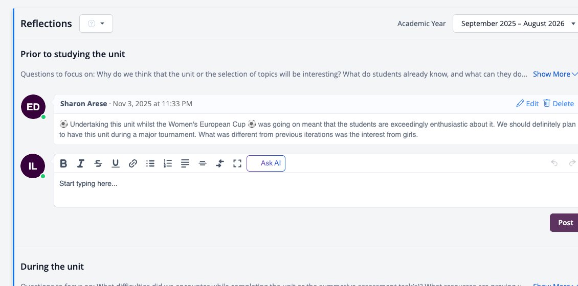Click the Ask AI button

point(266,163)
